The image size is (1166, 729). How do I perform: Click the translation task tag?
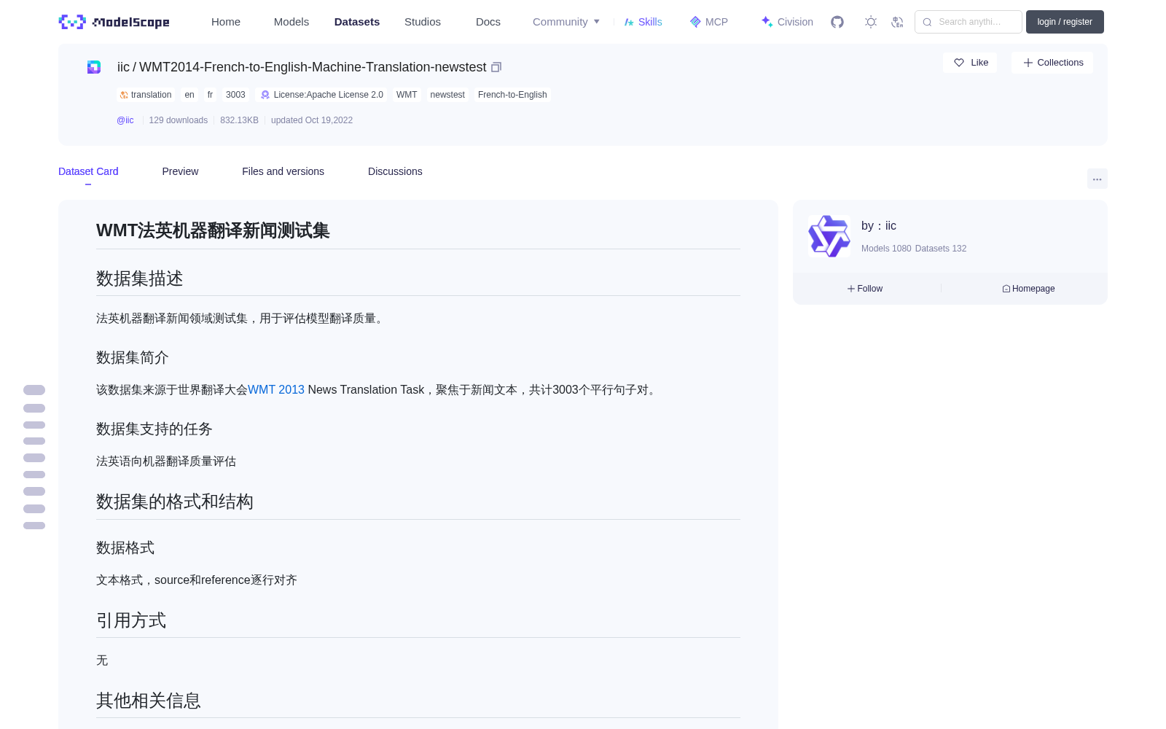point(146,95)
